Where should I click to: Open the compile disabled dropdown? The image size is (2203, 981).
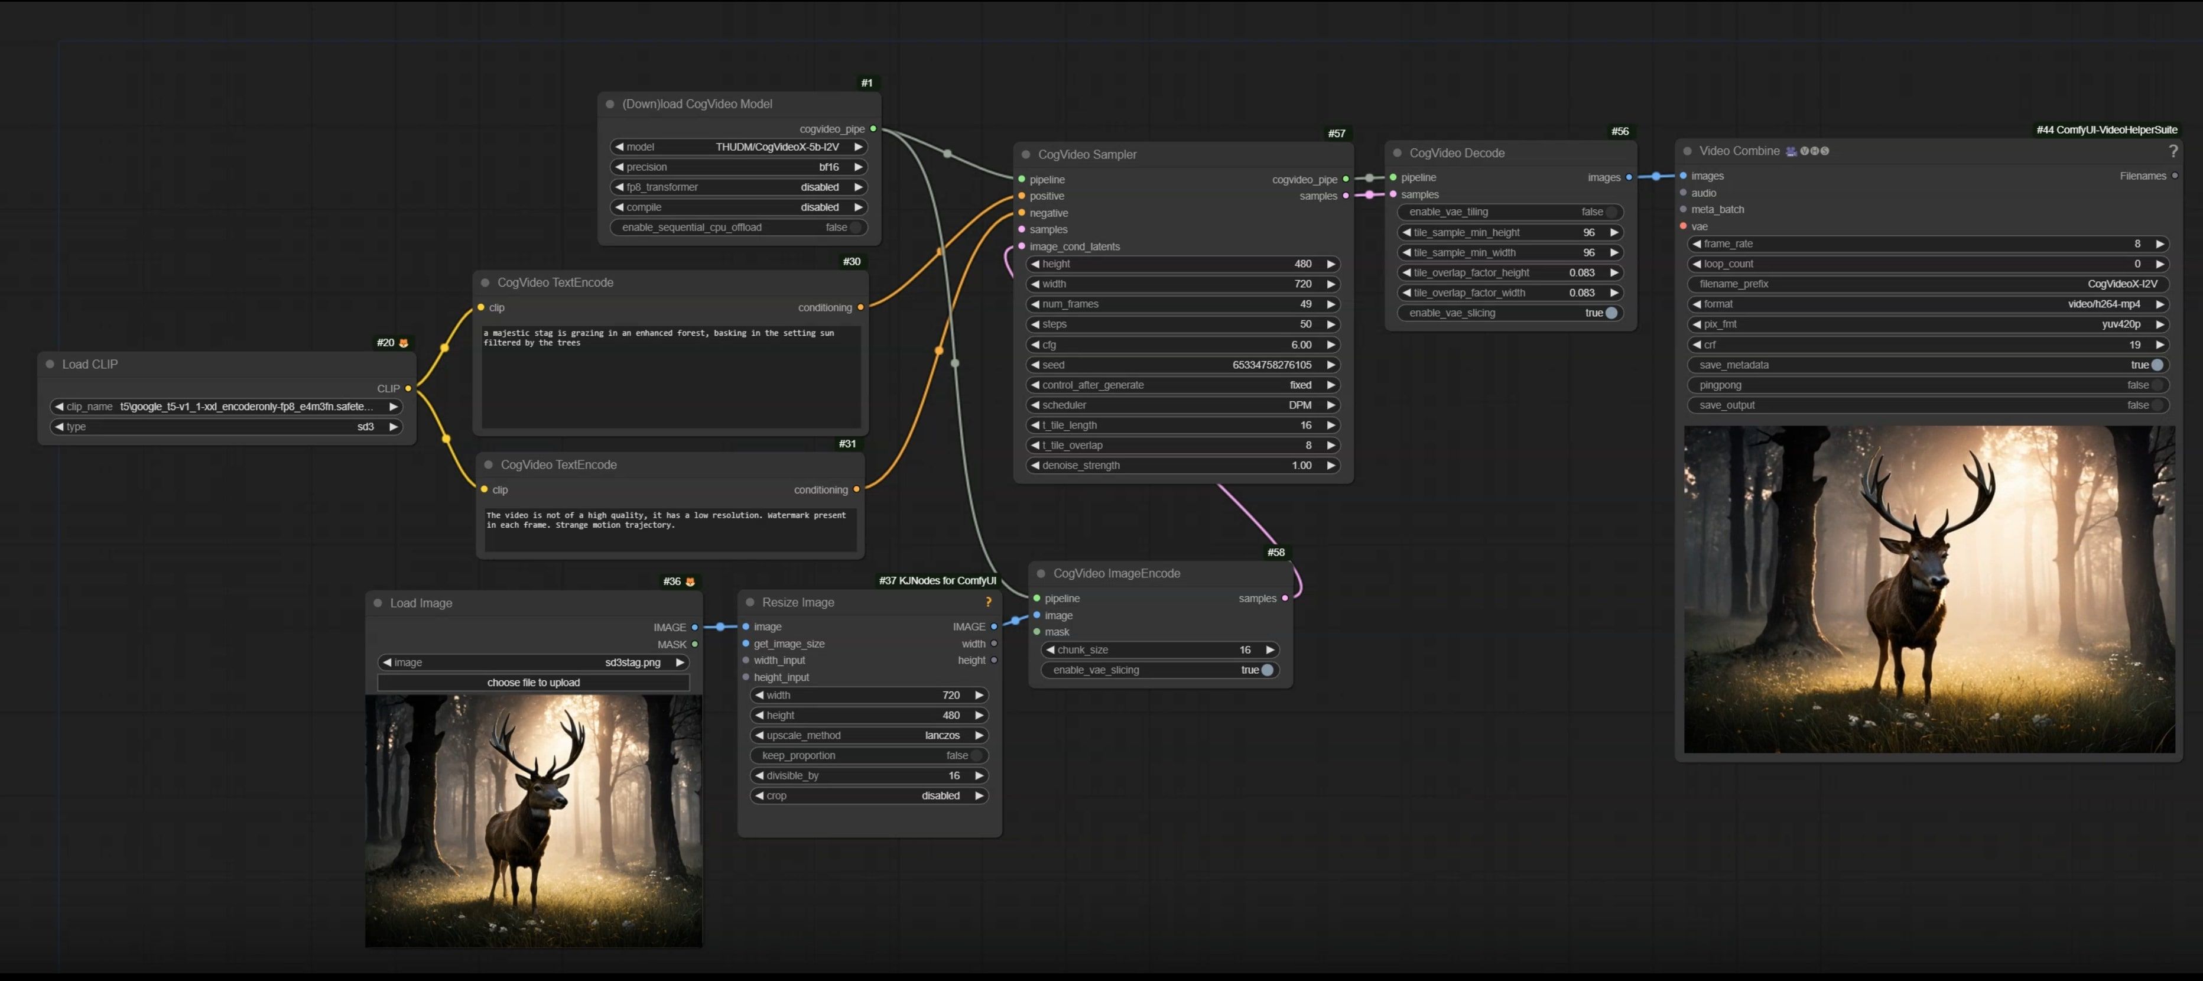coord(739,208)
